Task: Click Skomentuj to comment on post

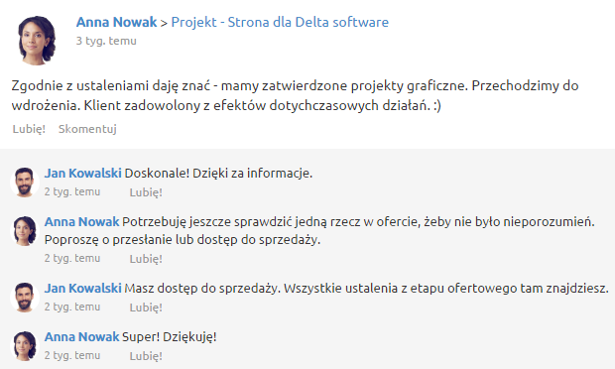Action: [x=87, y=129]
